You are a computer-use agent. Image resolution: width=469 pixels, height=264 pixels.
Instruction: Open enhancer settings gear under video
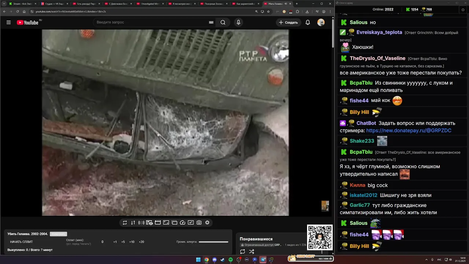(x=207, y=223)
